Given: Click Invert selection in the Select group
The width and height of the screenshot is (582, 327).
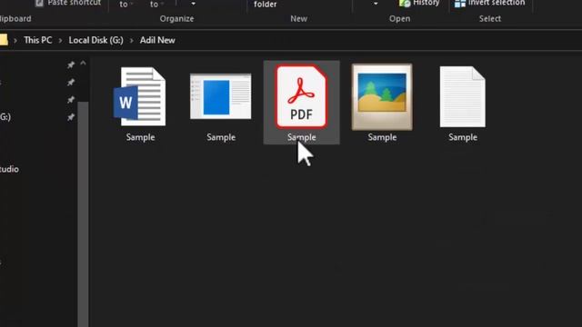Looking at the screenshot, I should (x=490, y=3).
